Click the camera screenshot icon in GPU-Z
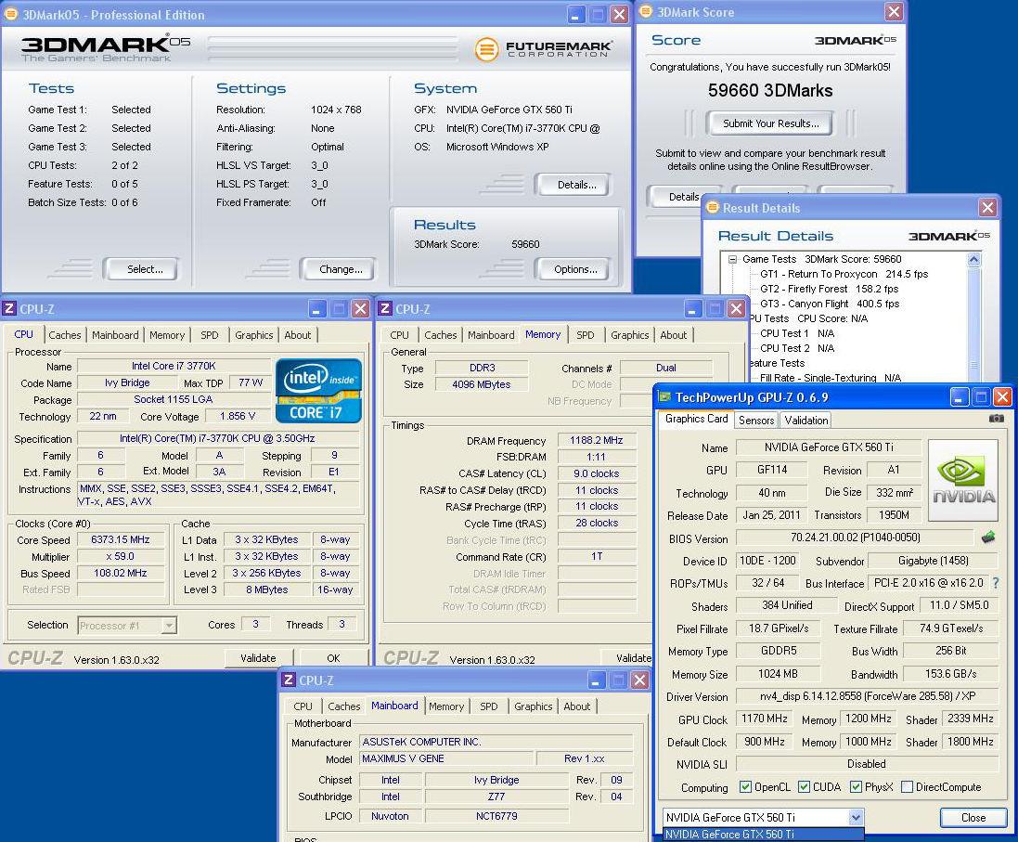1018x842 pixels. point(996,419)
